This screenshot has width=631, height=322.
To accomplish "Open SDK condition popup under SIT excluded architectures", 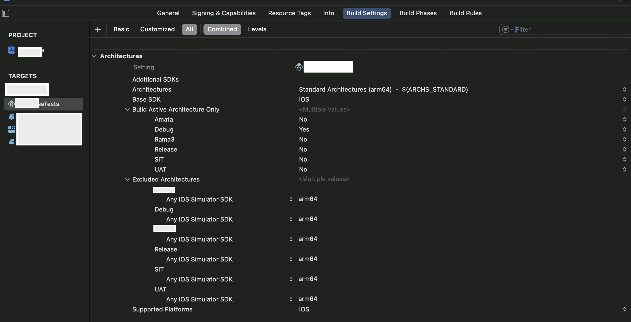I will (291, 279).
